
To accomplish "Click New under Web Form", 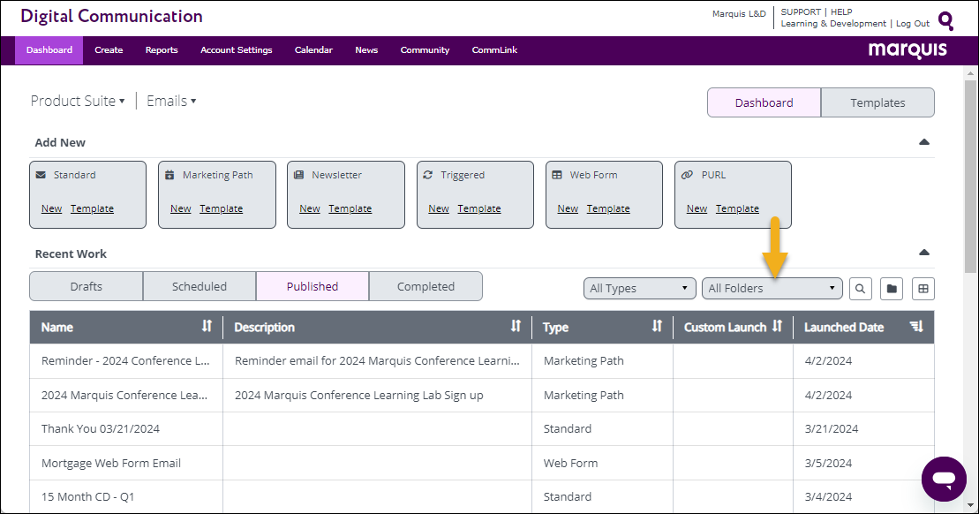I will point(568,208).
